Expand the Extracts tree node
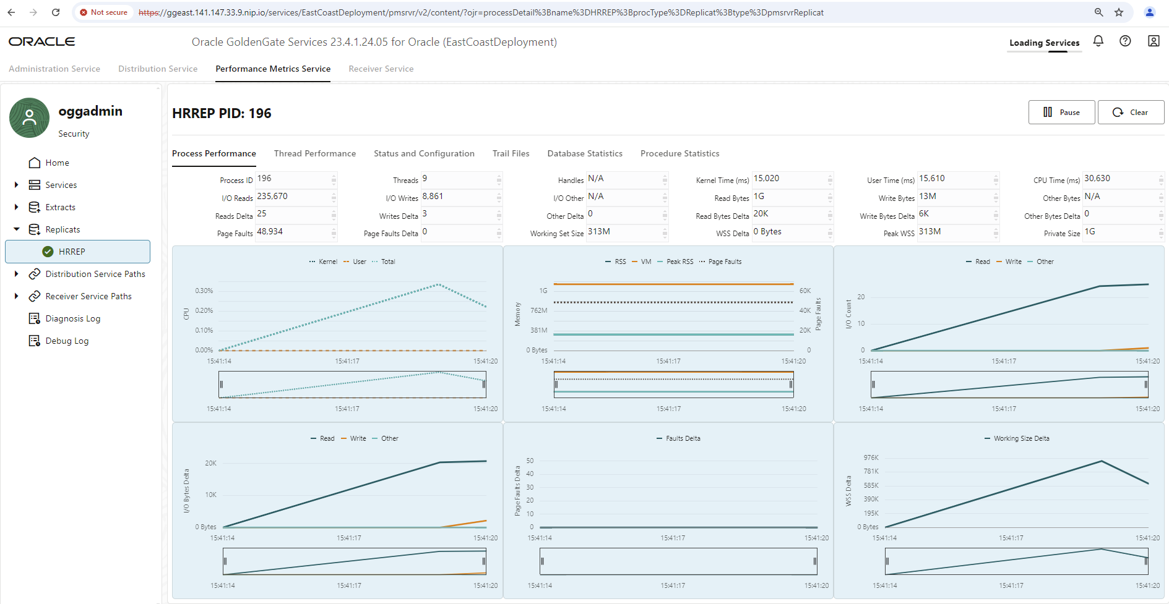 coord(17,207)
